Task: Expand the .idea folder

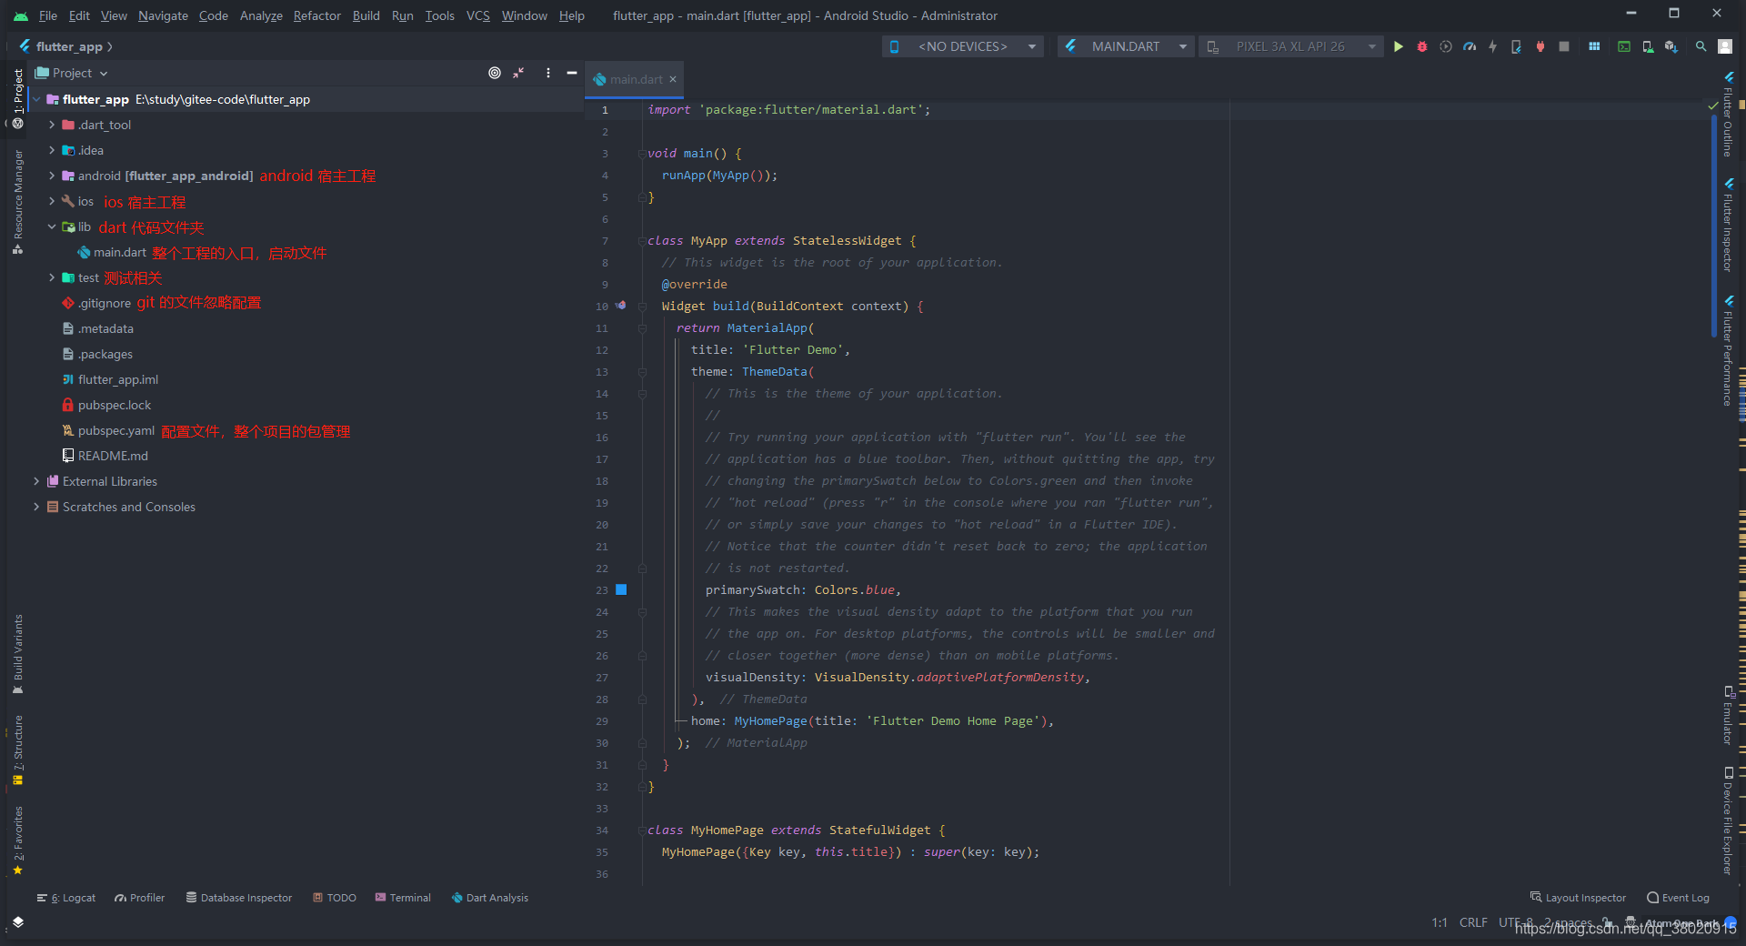Action: [52, 150]
